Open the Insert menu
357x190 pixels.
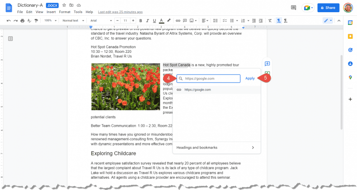click(52, 12)
